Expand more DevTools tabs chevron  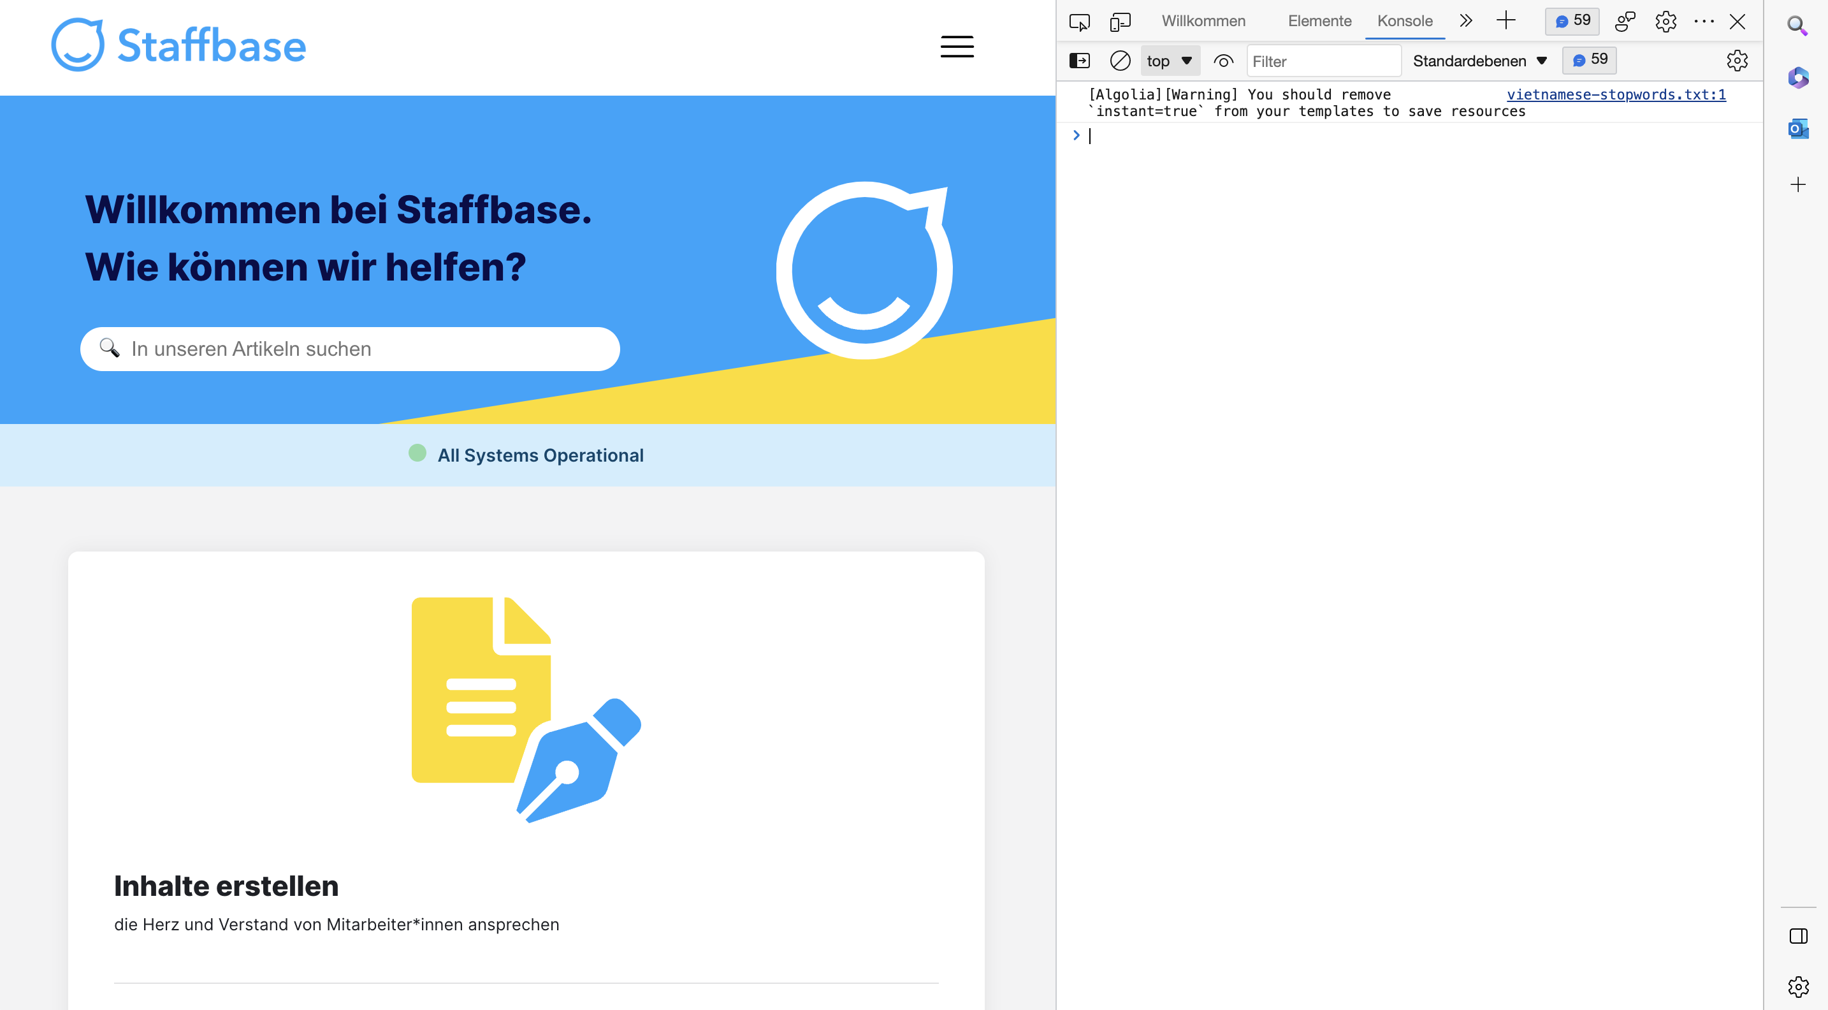[1466, 20]
